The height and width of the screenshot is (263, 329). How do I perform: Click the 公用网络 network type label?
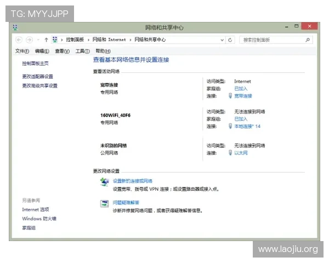(x=109, y=153)
